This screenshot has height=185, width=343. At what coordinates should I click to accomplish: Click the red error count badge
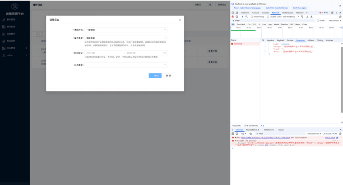point(321,13)
